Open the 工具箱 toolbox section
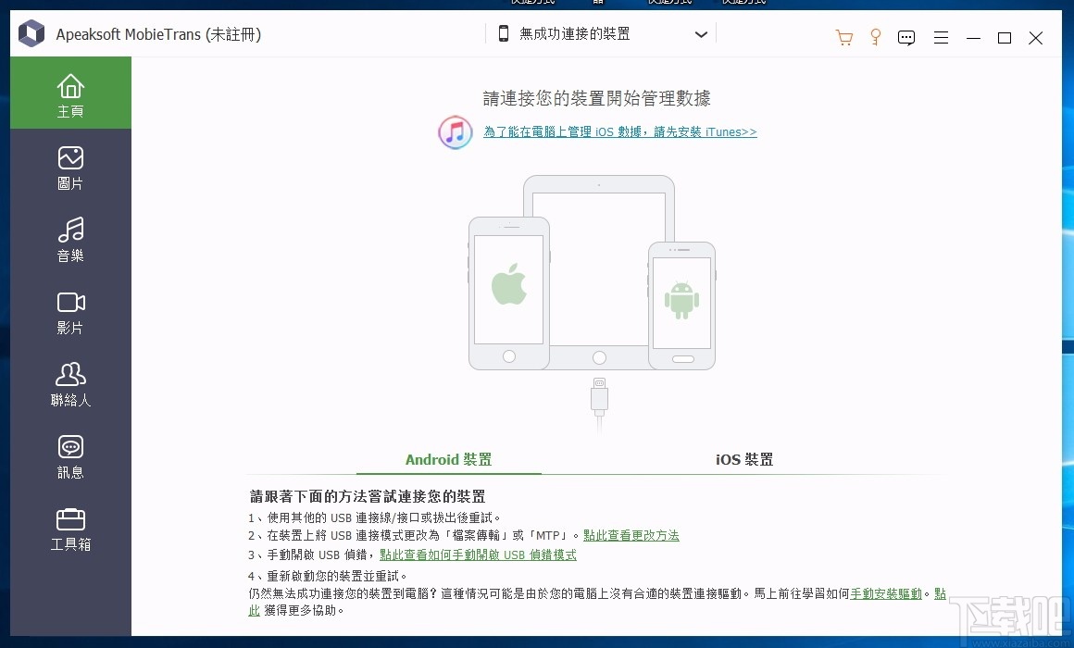This screenshot has height=648, width=1074. (70, 529)
